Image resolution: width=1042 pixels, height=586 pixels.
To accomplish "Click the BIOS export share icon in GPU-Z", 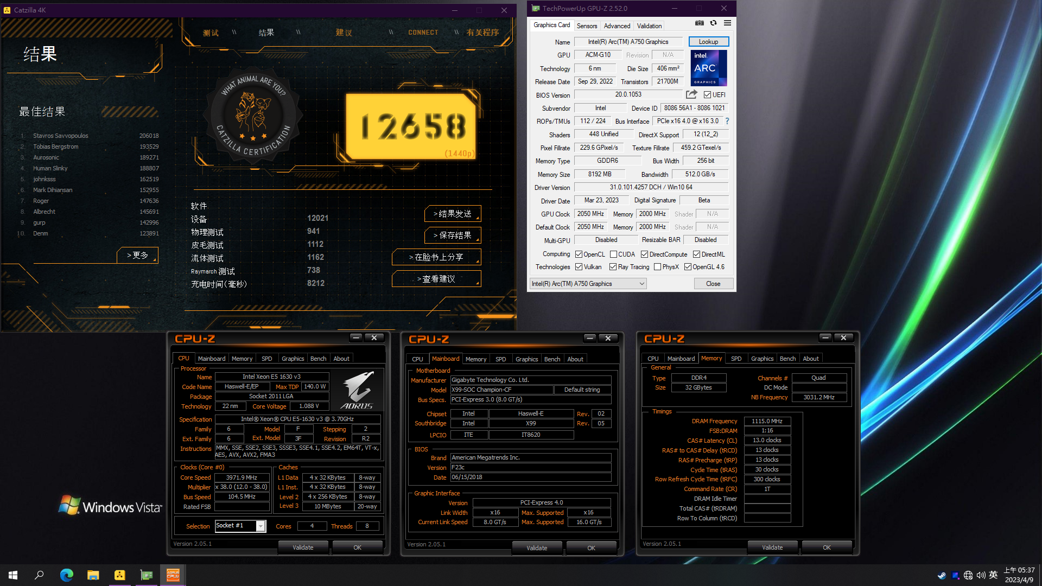I will click(691, 94).
